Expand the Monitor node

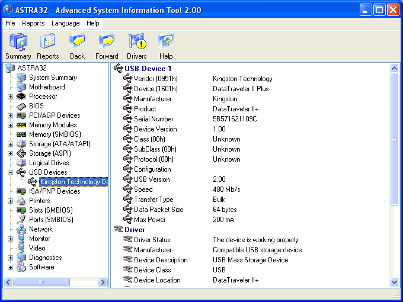pyautogui.click(x=10, y=239)
